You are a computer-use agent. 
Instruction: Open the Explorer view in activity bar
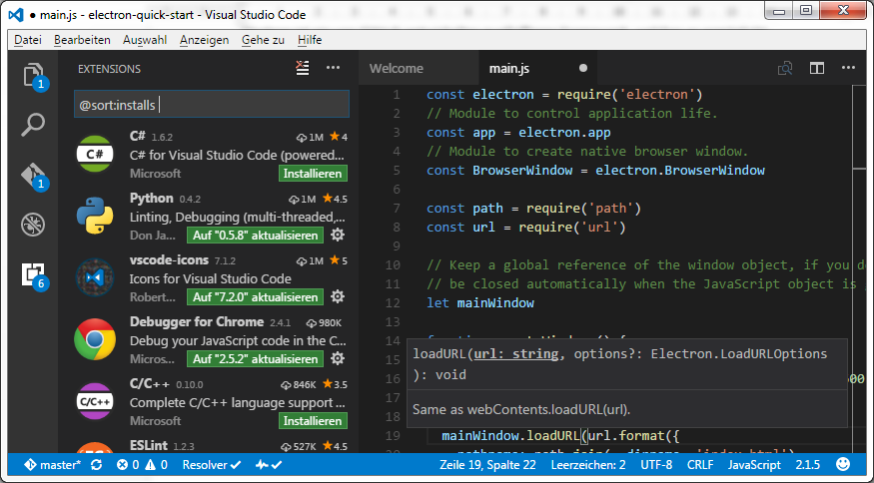point(33,75)
